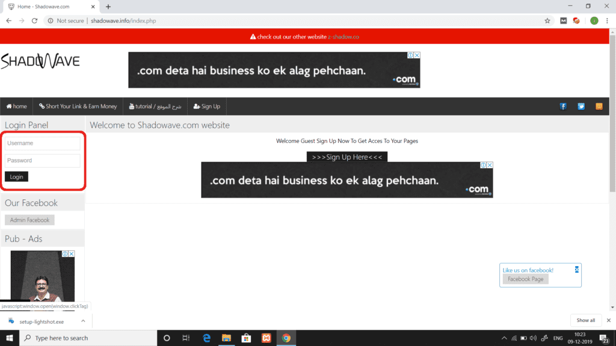The width and height of the screenshot is (616, 346).
Task: Open Sign Up in navigation bar
Action: (x=207, y=106)
